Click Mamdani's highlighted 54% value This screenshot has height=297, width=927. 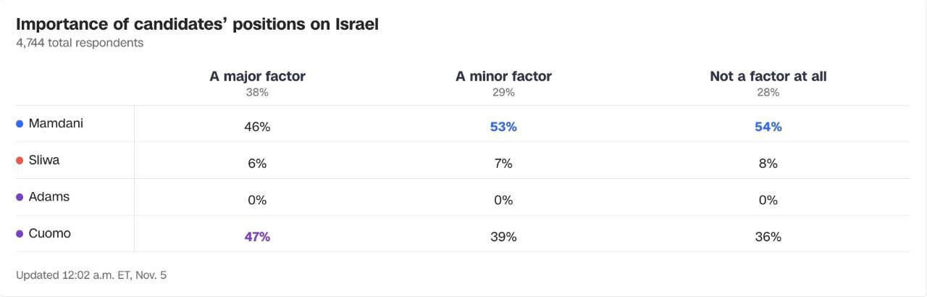coord(768,127)
